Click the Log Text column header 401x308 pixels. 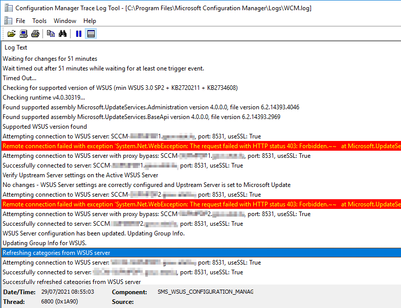click(x=16, y=48)
